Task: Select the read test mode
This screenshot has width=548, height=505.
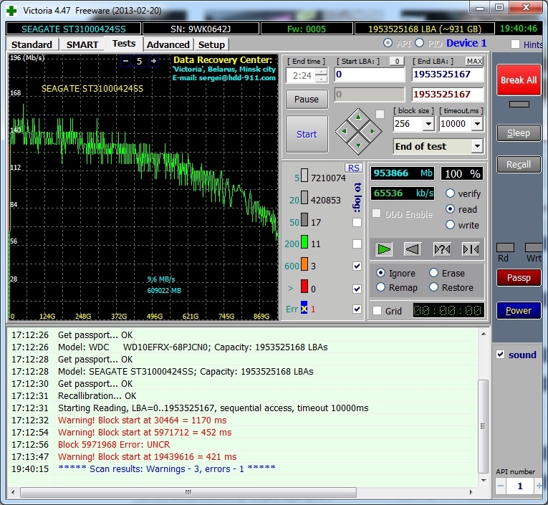Action: coord(450,209)
